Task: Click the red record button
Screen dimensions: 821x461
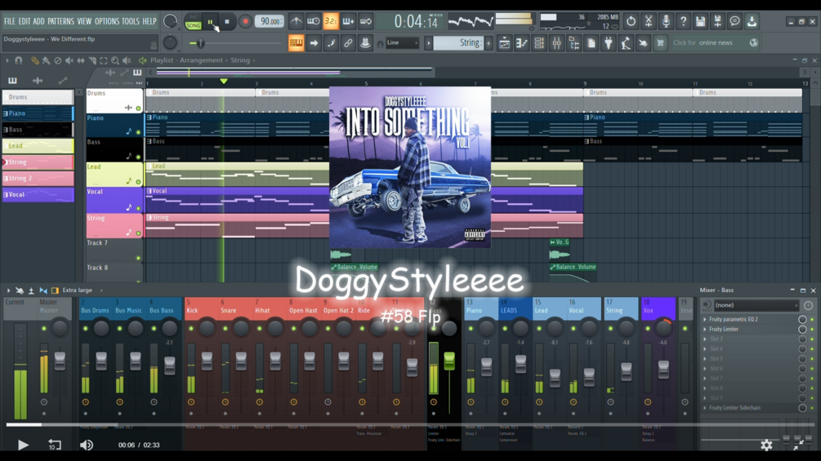Action: pos(244,22)
